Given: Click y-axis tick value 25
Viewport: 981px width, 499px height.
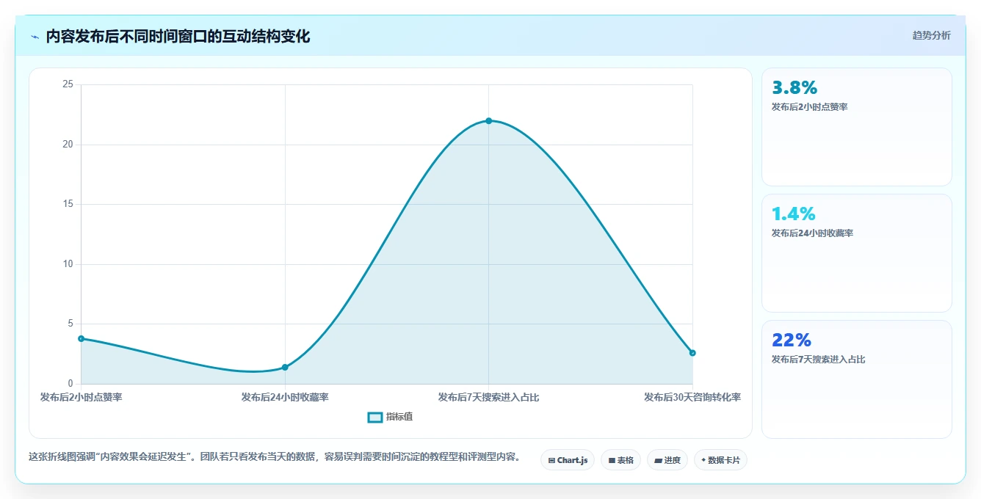Looking at the screenshot, I should pos(68,84).
